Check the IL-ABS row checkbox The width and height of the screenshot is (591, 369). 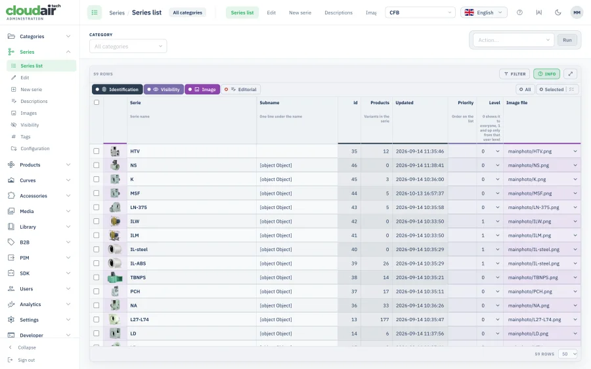97,263
